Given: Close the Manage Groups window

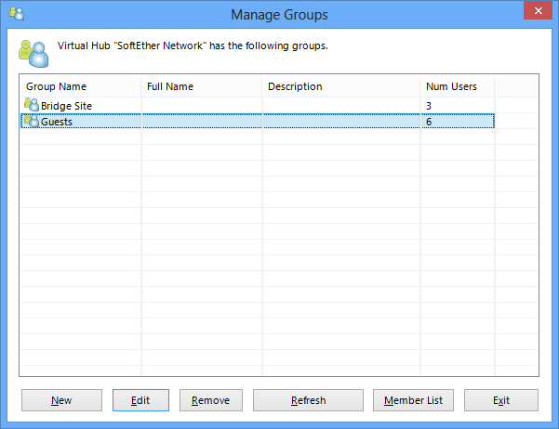Looking at the screenshot, I should (x=538, y=11).
